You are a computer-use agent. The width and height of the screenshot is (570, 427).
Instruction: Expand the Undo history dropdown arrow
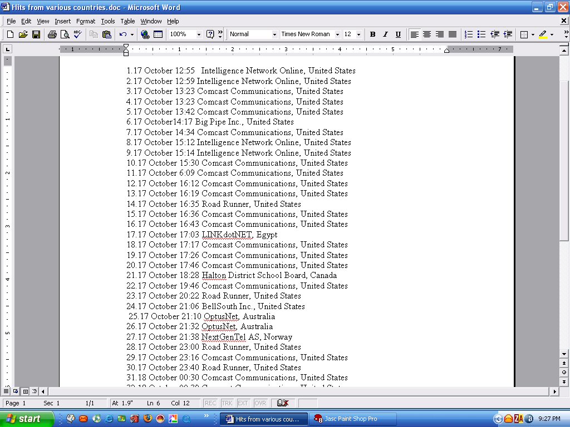pyautogui.click(x=132, y=34)
